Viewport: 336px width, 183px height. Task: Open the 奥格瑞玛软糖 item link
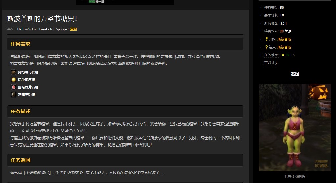tap(28, 72)
